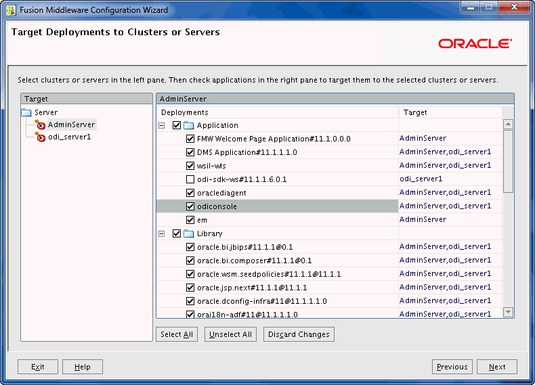Go back with the Previous button
The image size is (535, 385).
click(452, 367)
